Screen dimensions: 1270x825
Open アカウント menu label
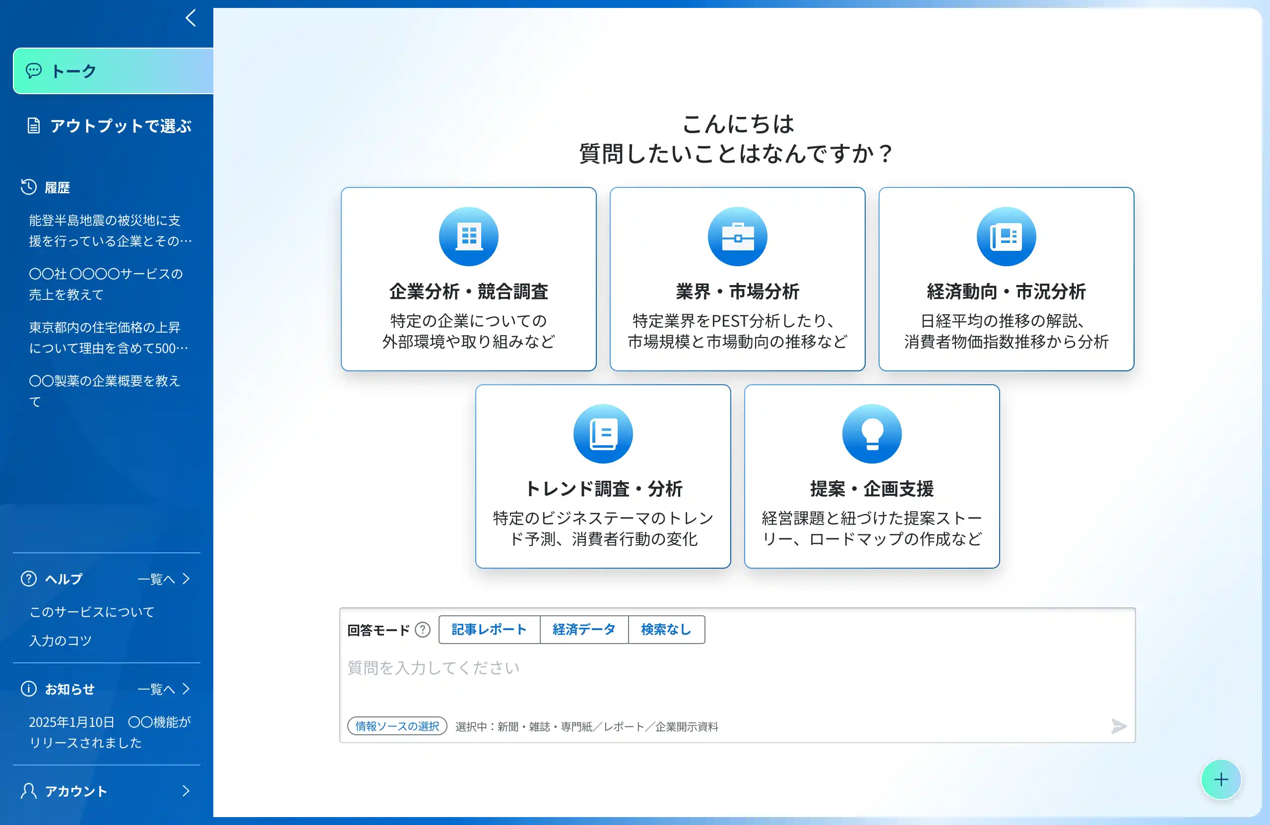tap(76, 791)
